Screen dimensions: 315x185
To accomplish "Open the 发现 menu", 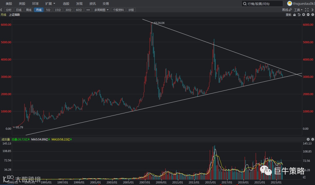I will [79, 3].
